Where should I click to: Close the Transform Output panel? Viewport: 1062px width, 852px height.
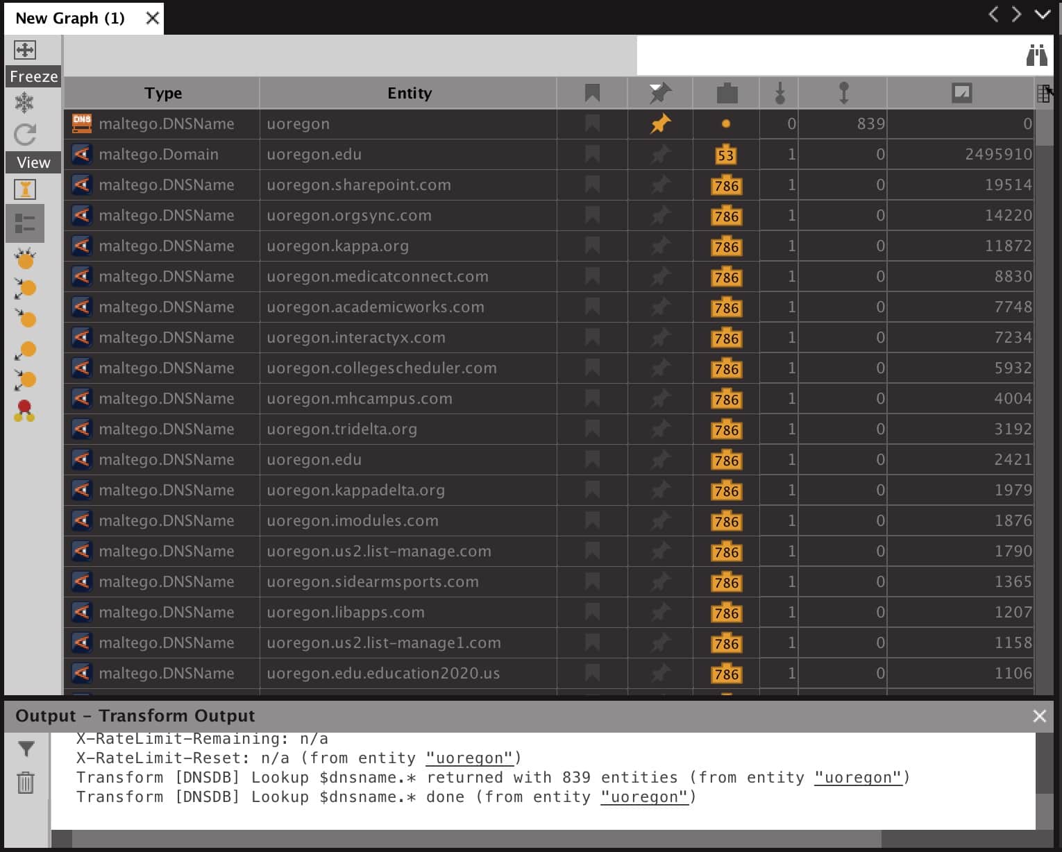1039,716
